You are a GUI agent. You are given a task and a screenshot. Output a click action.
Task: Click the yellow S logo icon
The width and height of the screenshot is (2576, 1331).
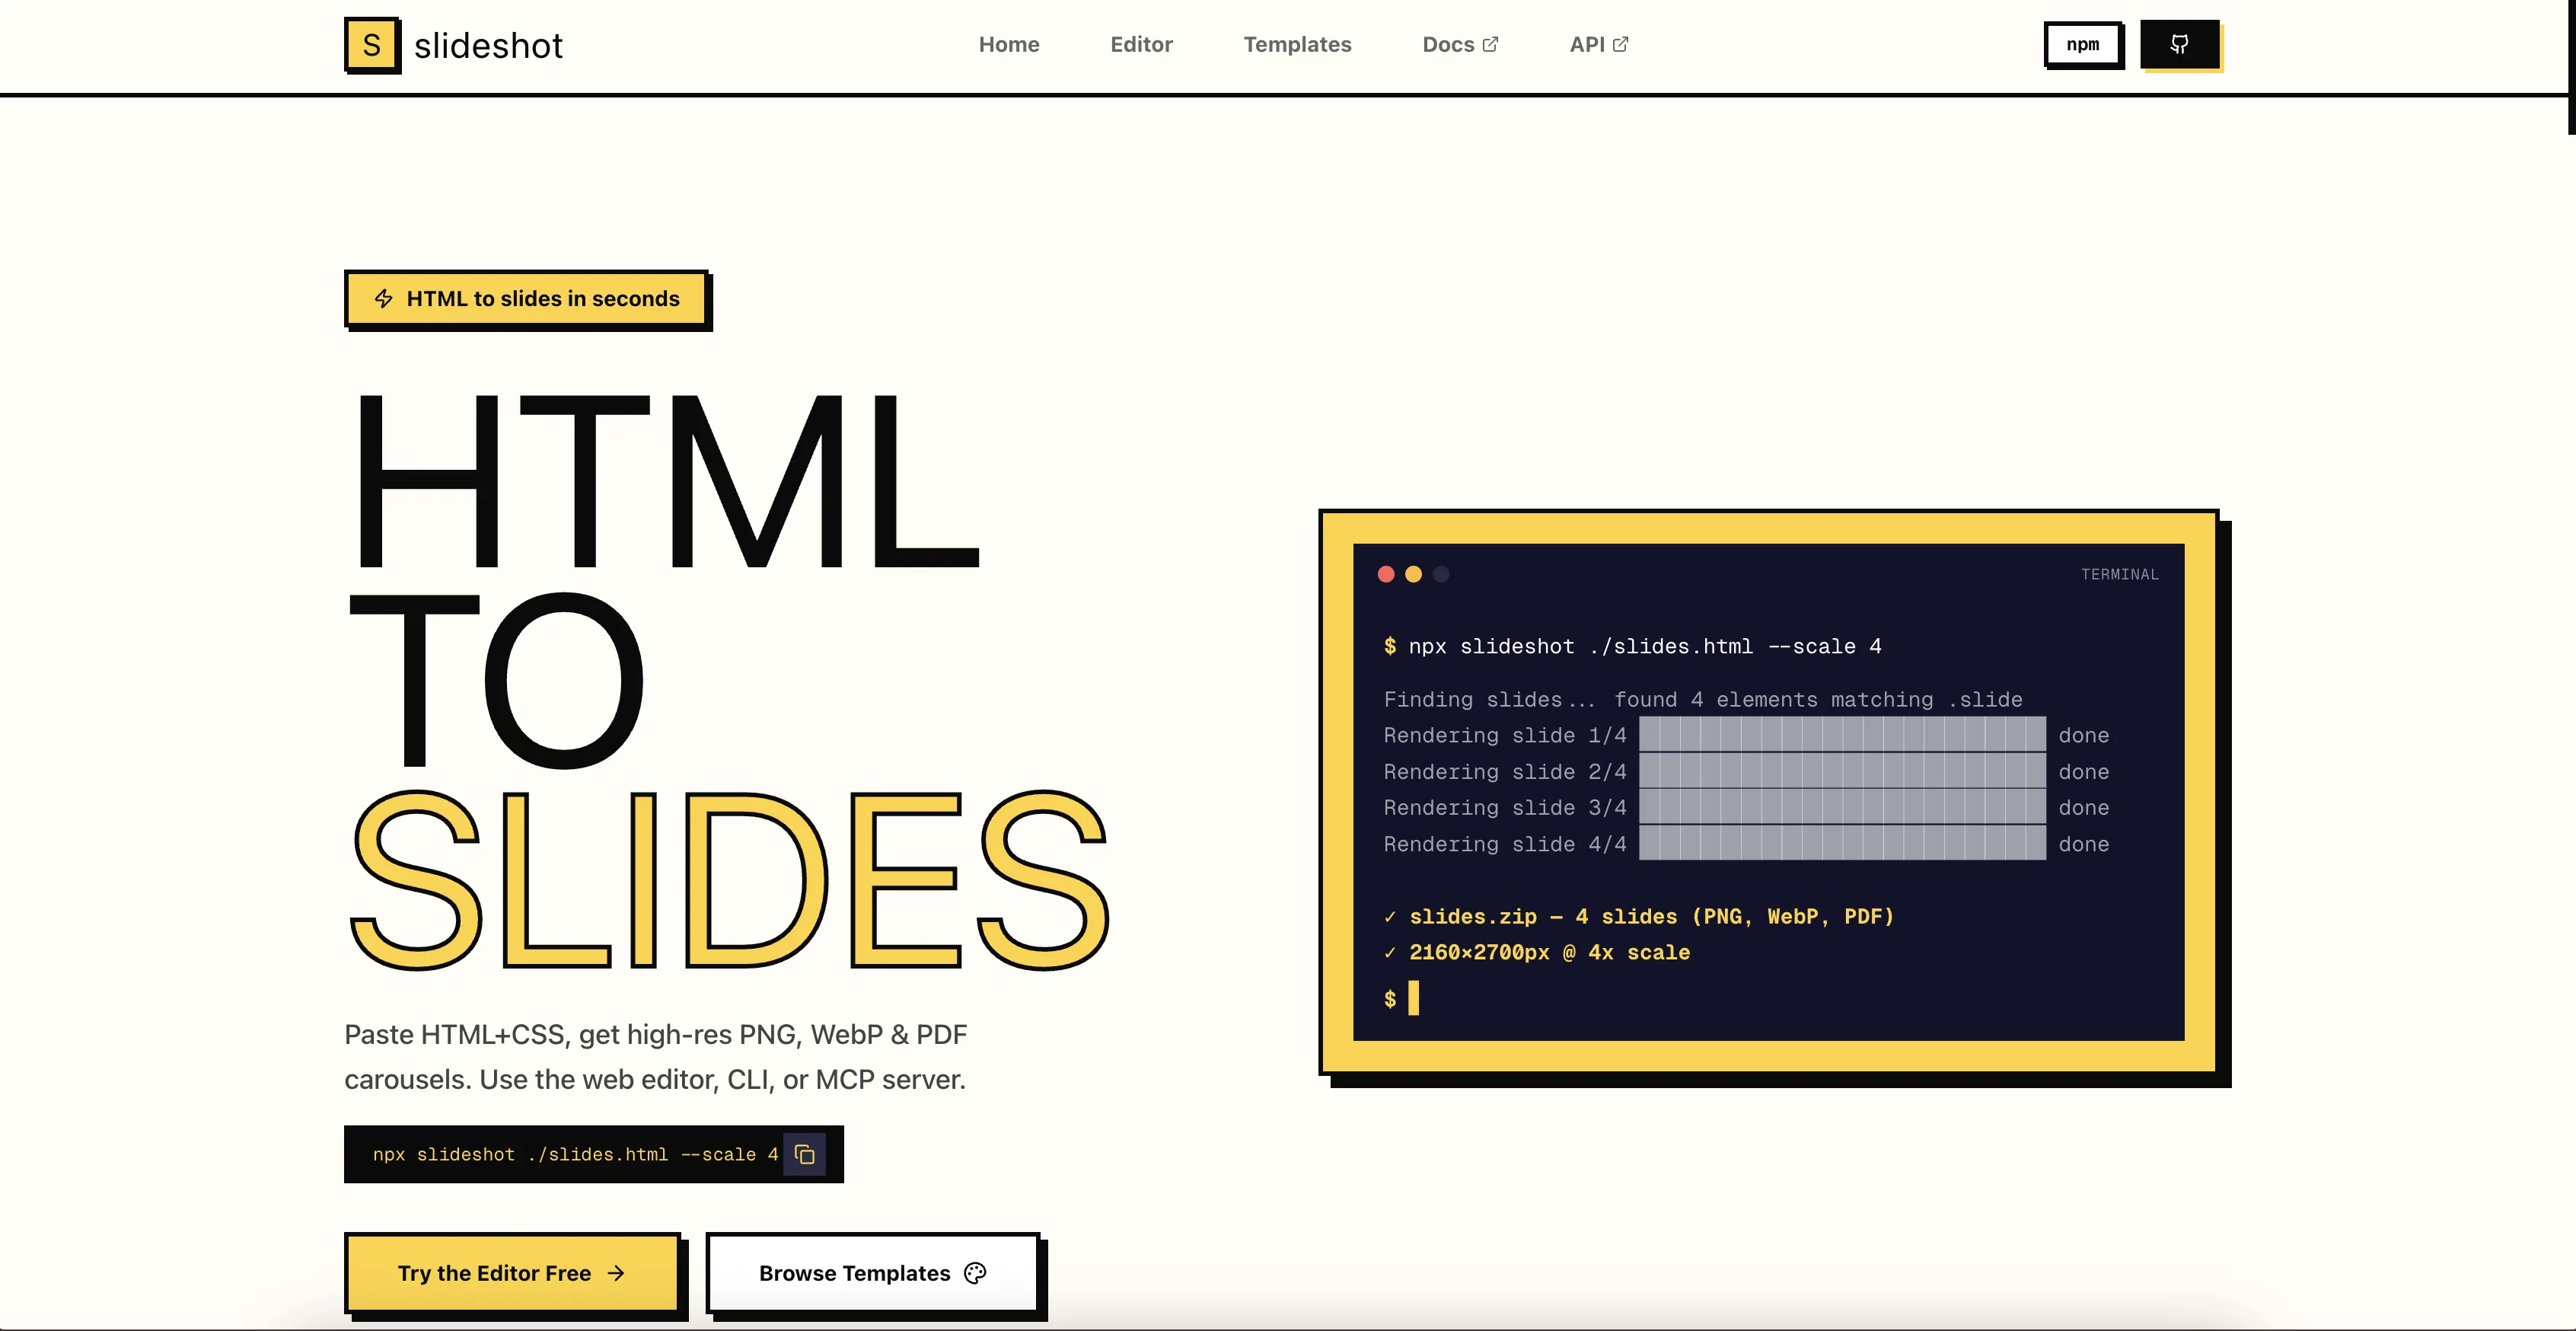(372, 45)
